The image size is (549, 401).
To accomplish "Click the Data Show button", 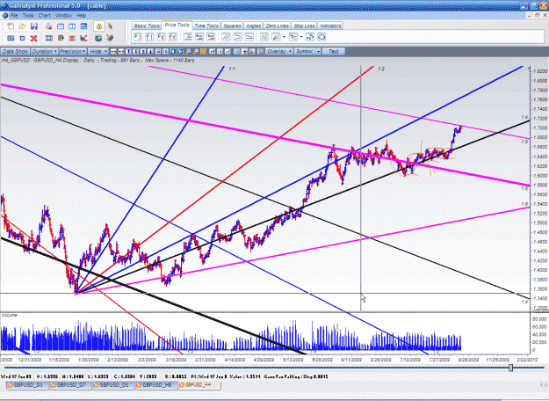I will click(15, 52).
